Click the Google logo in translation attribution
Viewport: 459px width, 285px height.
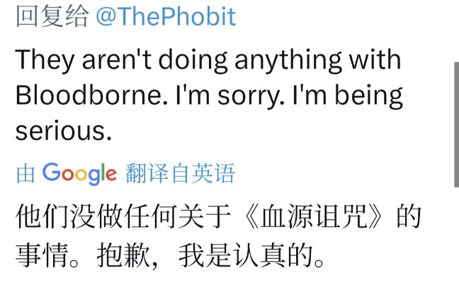(79, 173)
